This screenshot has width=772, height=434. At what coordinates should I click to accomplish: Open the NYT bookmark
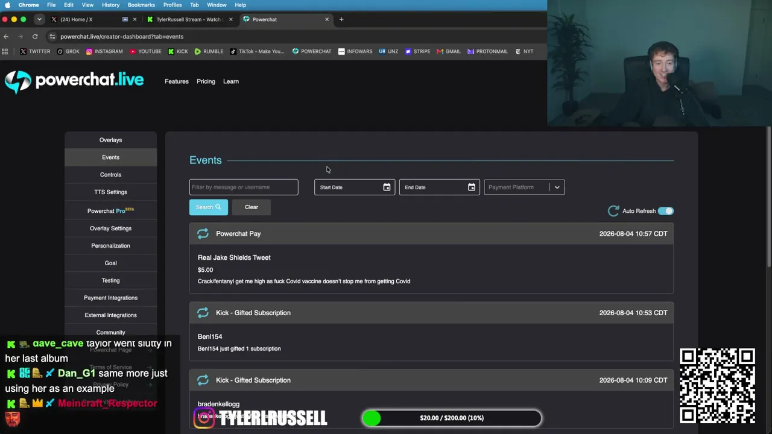524,51
